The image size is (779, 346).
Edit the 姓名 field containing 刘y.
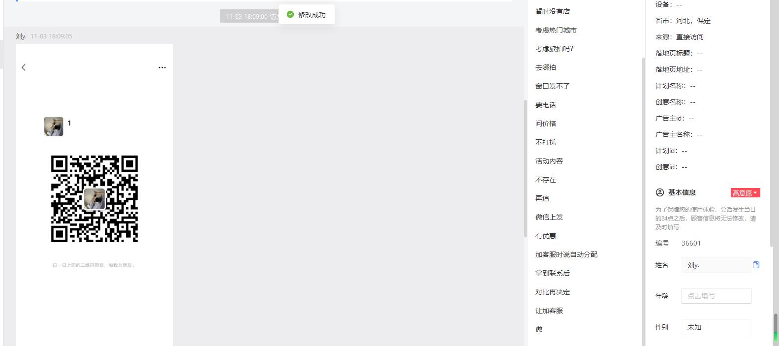coord(716,265)
